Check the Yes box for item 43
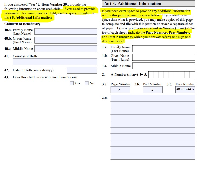Screen dimensions: 210x169 point(72,83)
